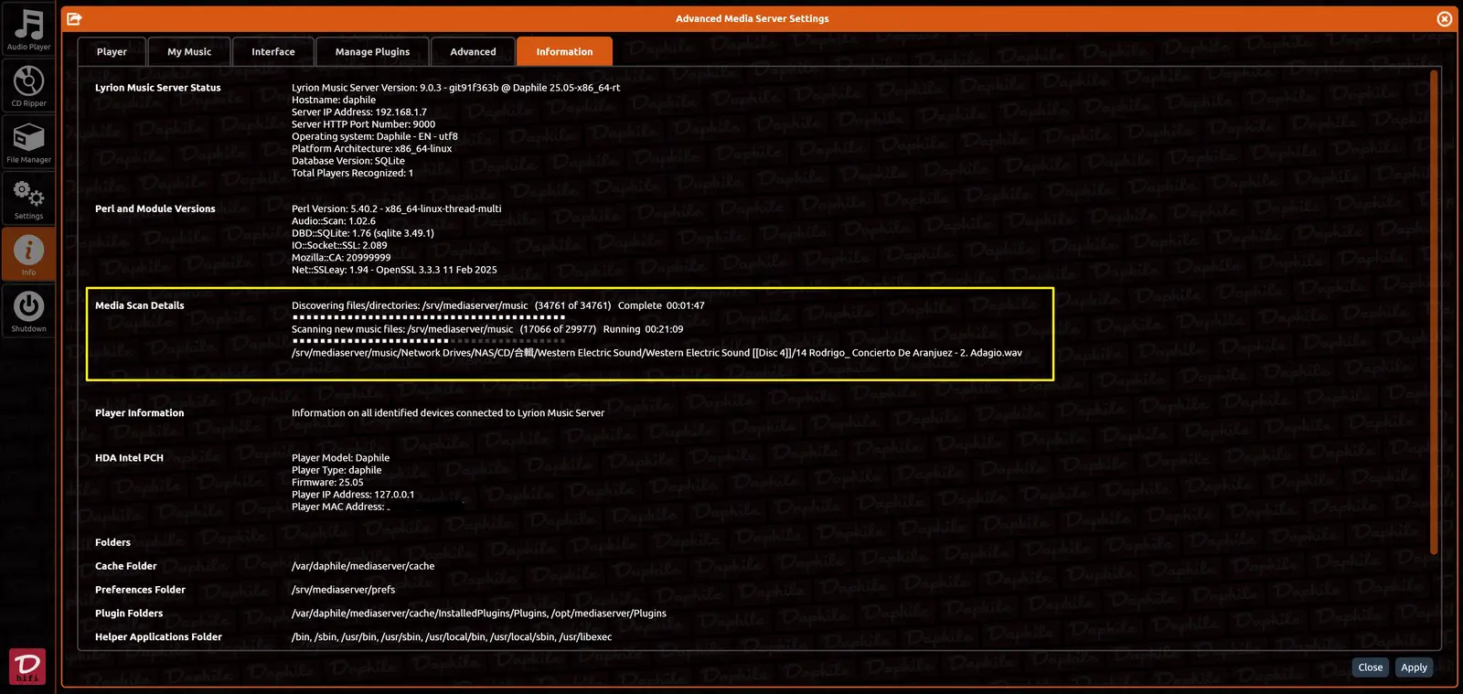This screenshot has height=694, width=1463.
Task: Launch the File Manager
Action: tap(28, 143)
